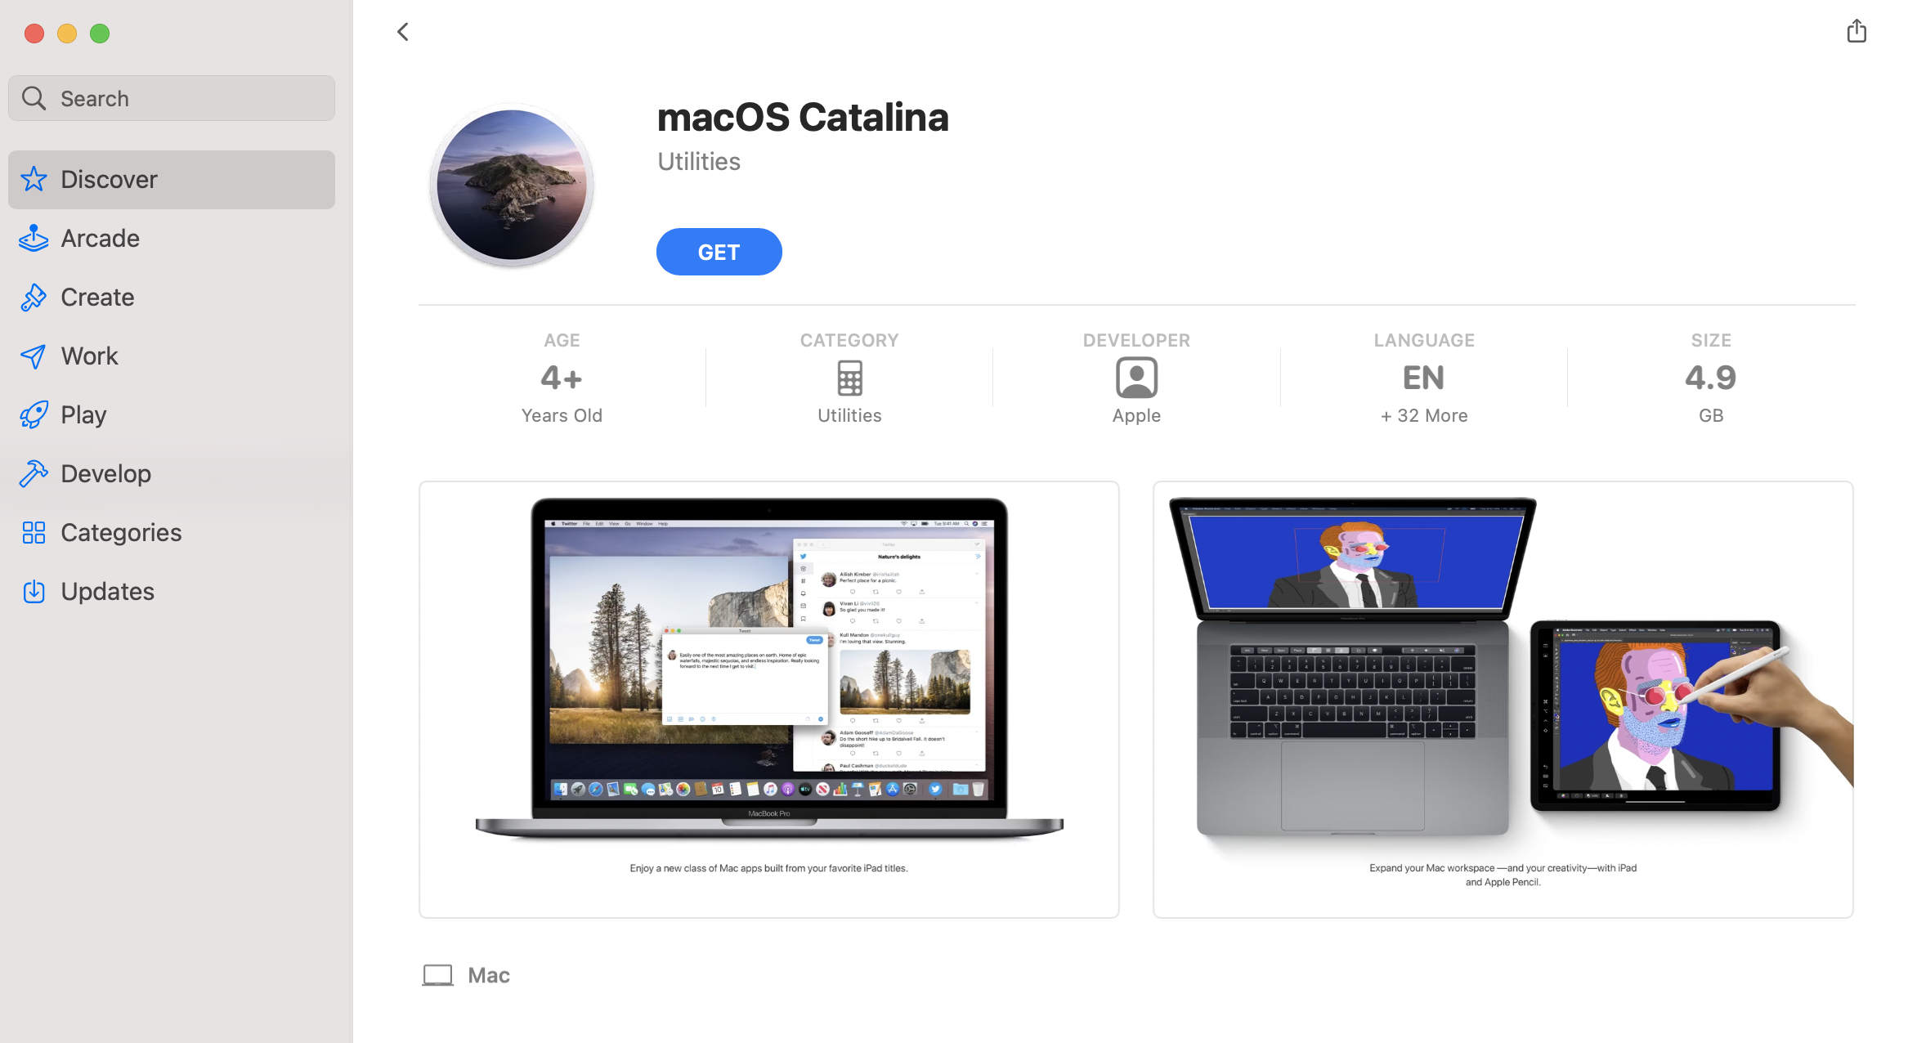This screenshot has width=1908, height=1043.
Task: Open Apple developer page
Action: [1136, 378]
